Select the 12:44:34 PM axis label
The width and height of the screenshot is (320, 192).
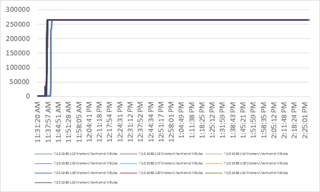tap(151, 122)
